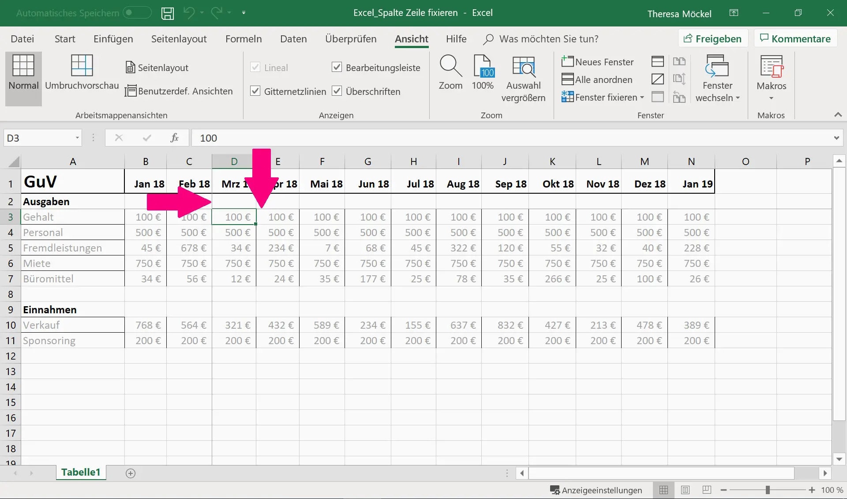Uncheck the Bearbeitungsleiste checkbox
Screen dimensions: 847x499
[x=337, y=67]
